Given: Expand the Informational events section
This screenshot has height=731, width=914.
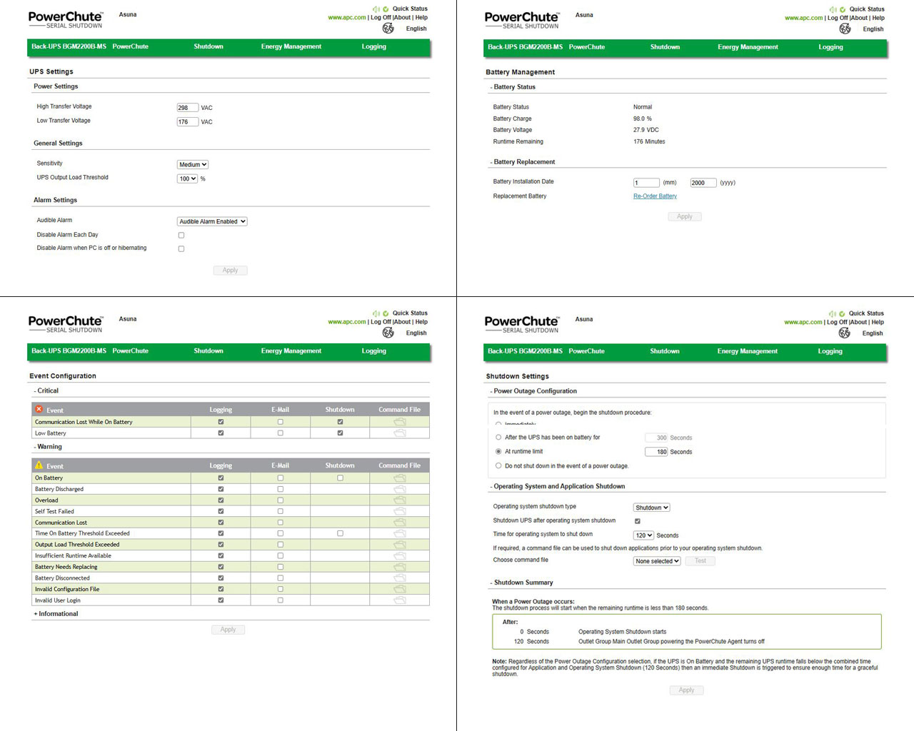Looking at the screenshot, I should click(x=56, y=614).
